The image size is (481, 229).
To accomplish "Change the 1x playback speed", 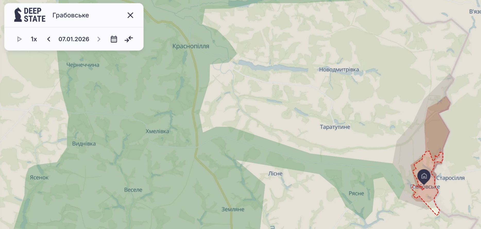I will pos(34,39).
